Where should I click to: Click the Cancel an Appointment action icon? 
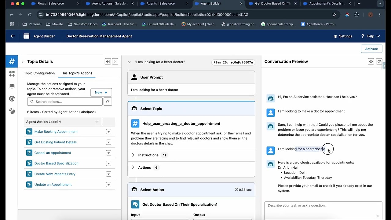(29, 153)
